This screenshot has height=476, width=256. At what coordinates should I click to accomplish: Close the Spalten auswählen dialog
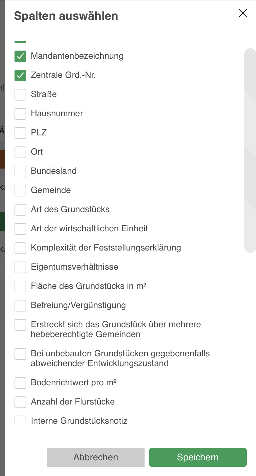(x=243, y=13)
